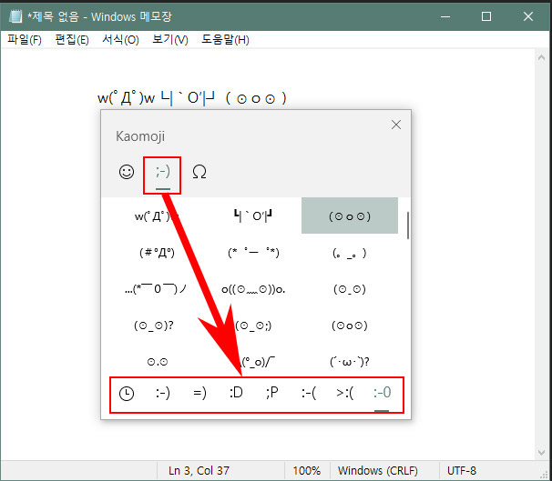Click the Notepad app icon in title bar
This screenshot has width=552, height=481.
15,16
